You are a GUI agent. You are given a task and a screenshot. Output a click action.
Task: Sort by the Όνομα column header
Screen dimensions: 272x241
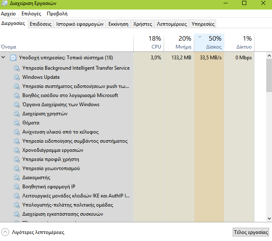pos(67,43)
